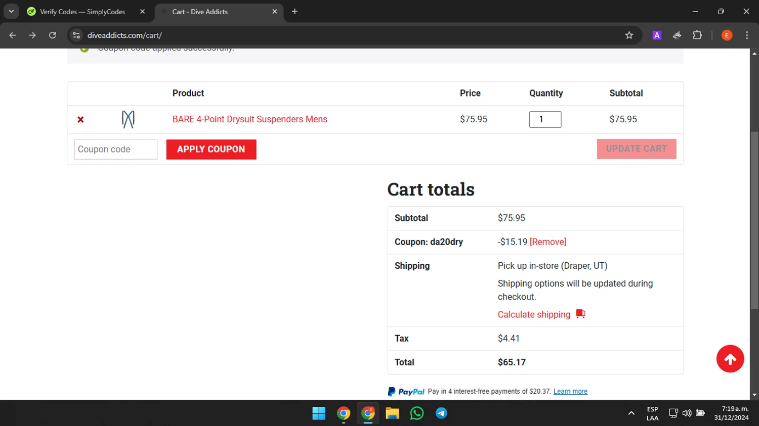The image size is (759, 426).
Task: Click the scroll-to-top red arrow button
Action: pos(730,359)
